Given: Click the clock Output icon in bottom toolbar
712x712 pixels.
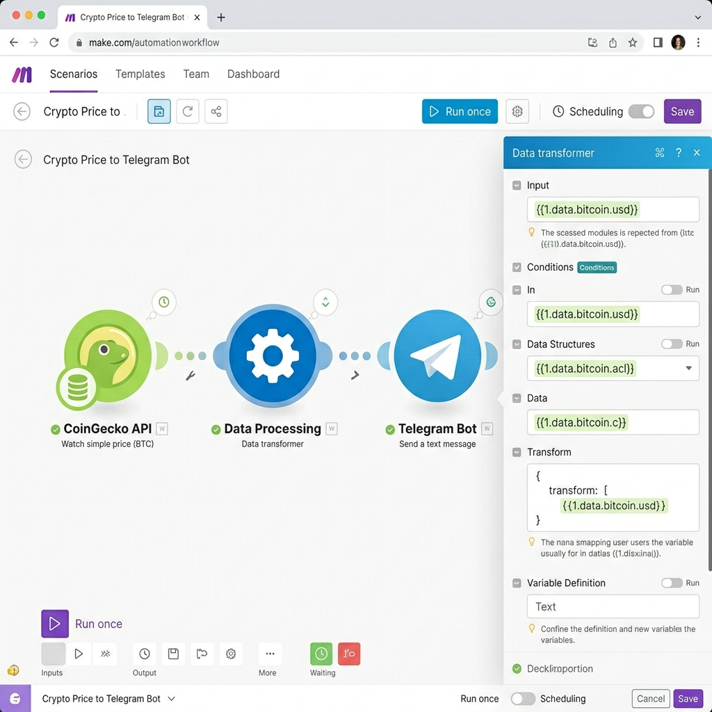Looking at the screenshot, I should tap(145, 654).
